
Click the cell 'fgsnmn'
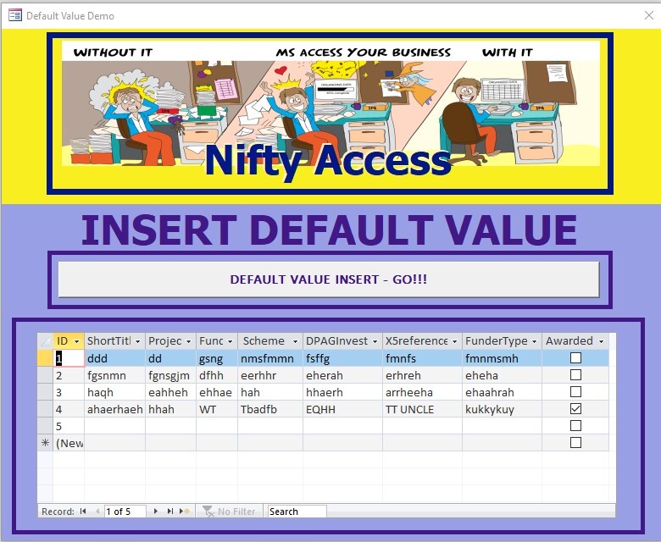pyautogui.click(x=114, y=375)
